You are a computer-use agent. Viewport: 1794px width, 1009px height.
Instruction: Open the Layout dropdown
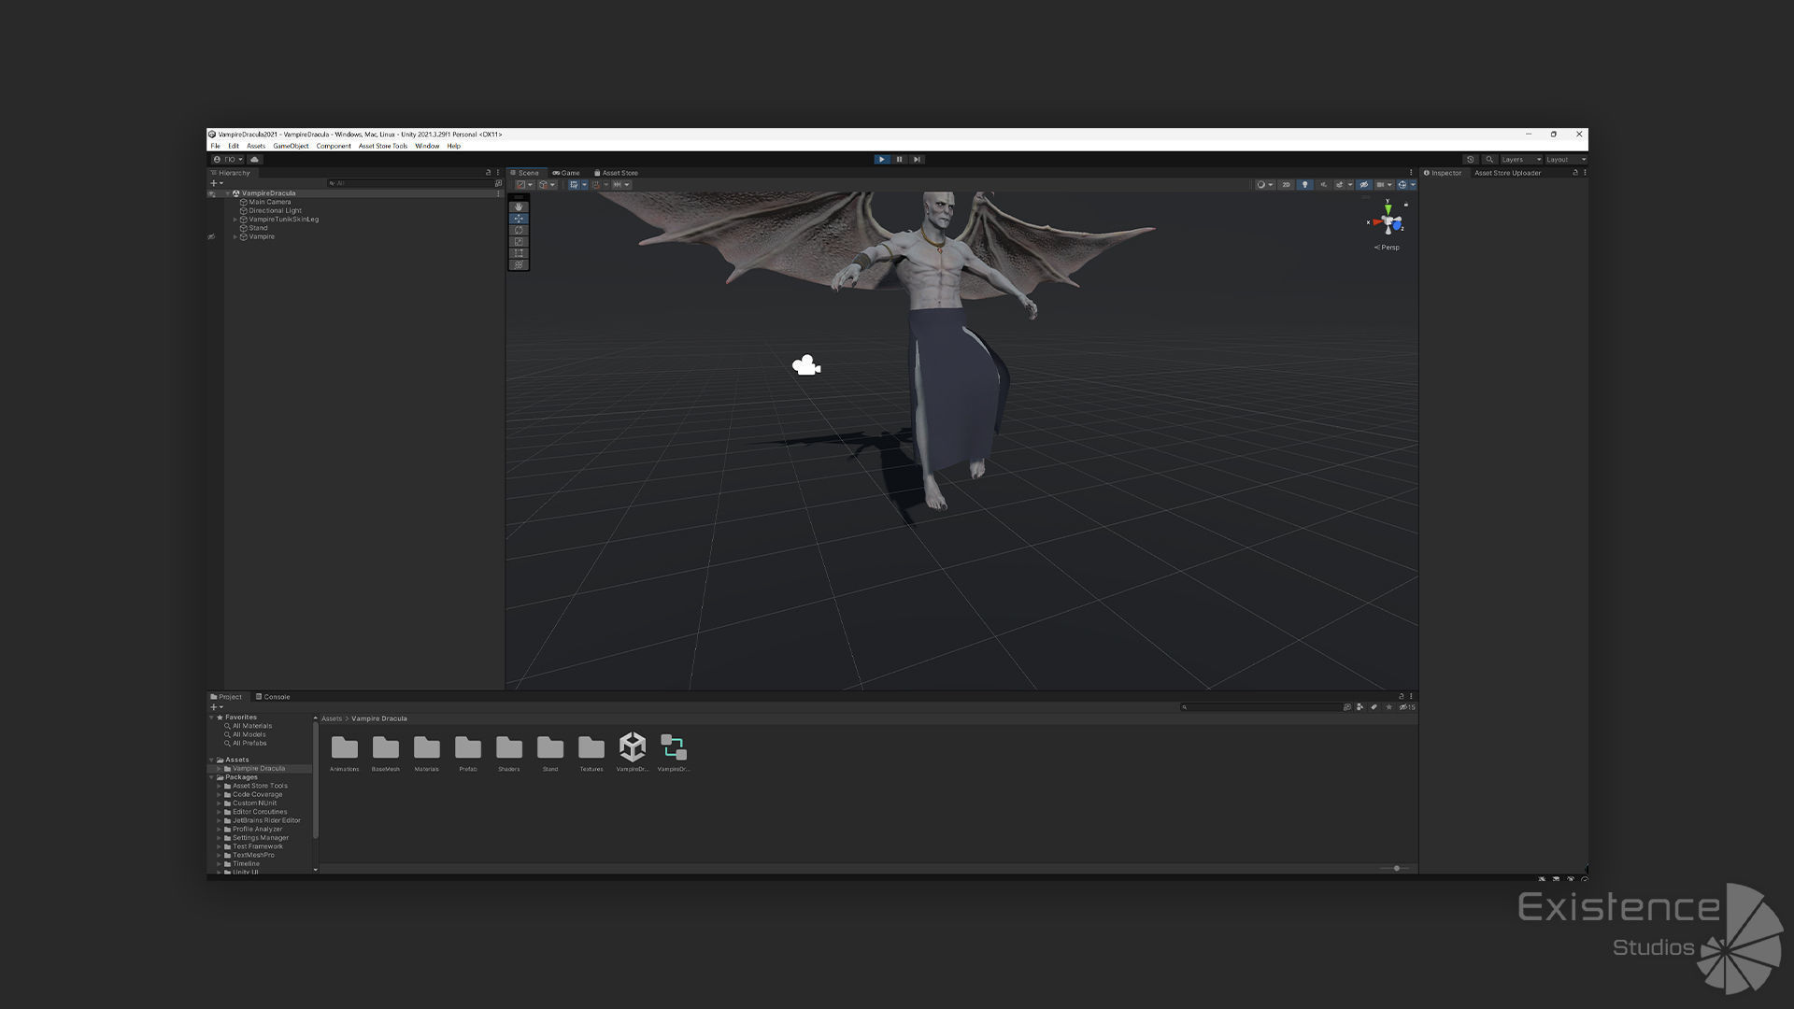click(x=1565, y=160)
